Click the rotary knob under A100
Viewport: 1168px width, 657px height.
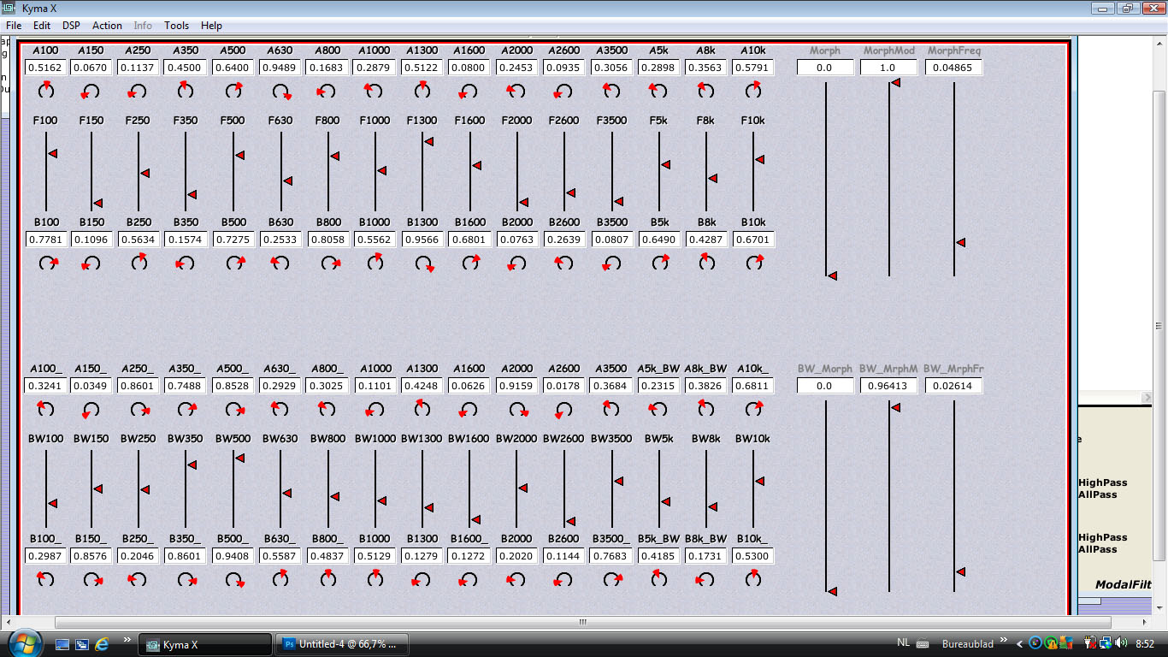coord(46,90)
